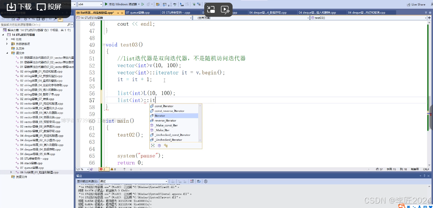Click the output timestamp clock icon
Image resolution: width=433 pixels, height=208 pixels.
click(206, 181)
